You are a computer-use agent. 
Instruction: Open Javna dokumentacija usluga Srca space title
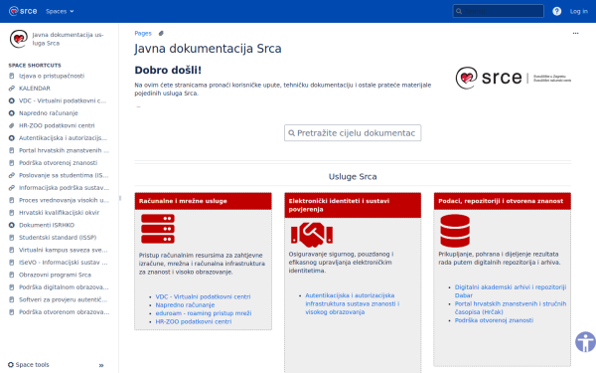[x=68, y=39]
